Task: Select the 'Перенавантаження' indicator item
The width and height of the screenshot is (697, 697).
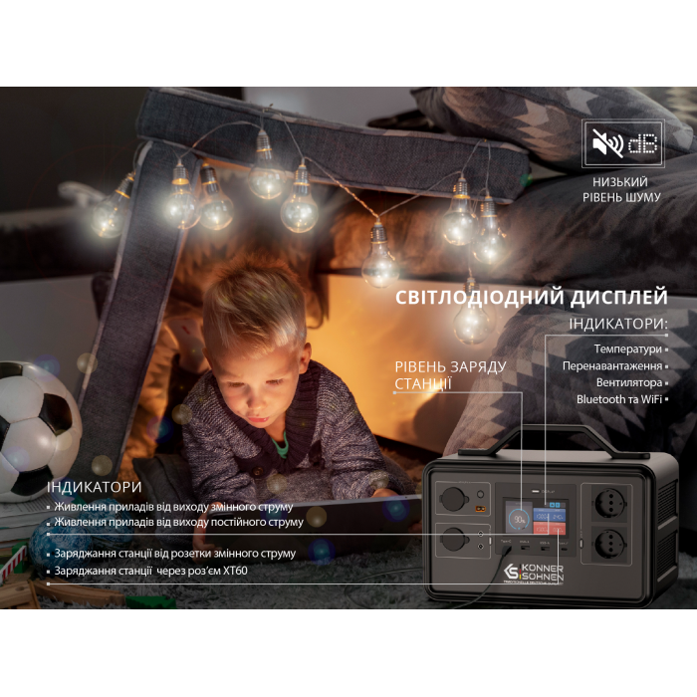Action: [612, 365]
